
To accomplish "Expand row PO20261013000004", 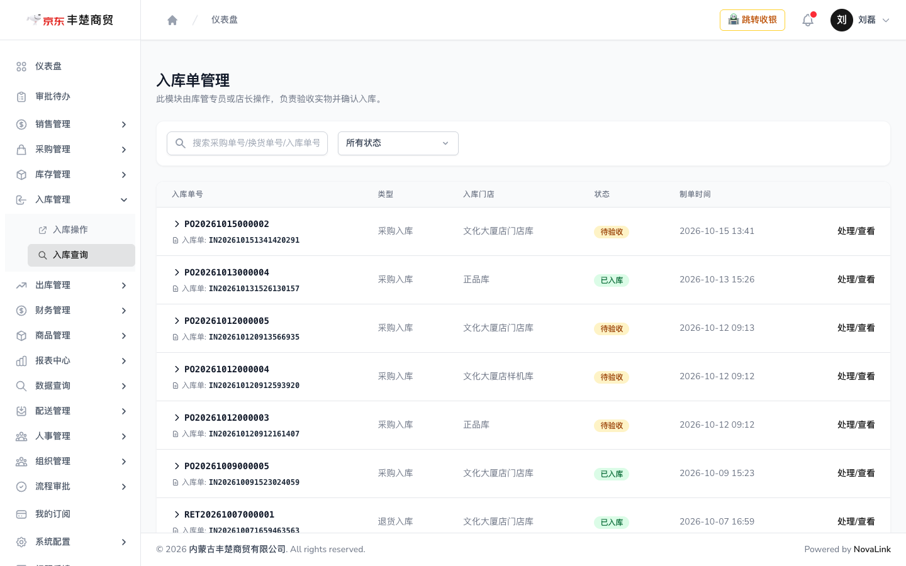I will point(177,272).
